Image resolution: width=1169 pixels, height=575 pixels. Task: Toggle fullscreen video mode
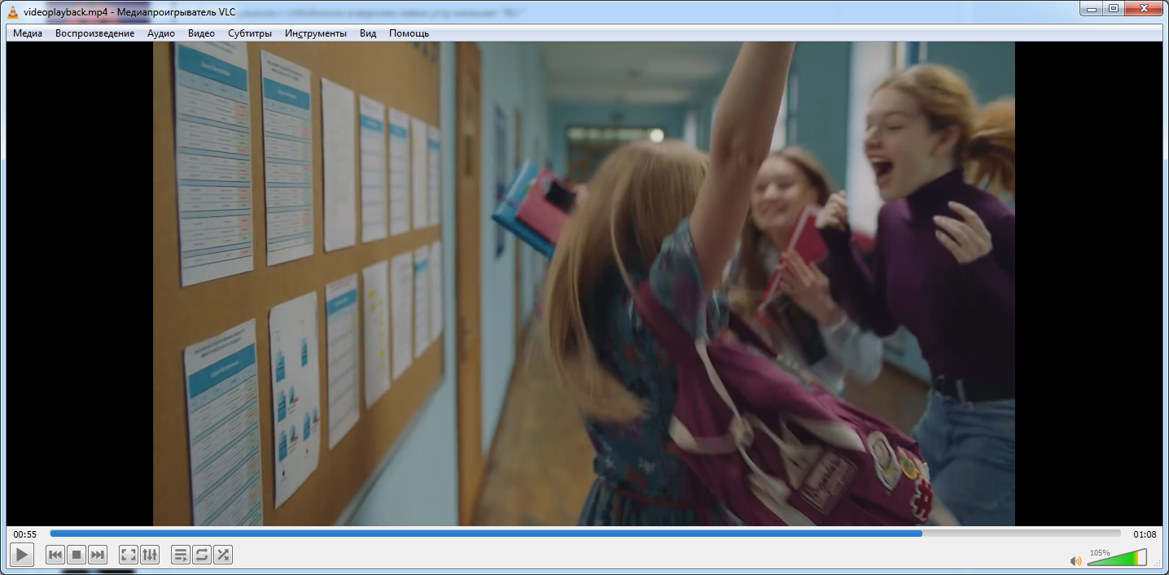click(x=129, y=555)
